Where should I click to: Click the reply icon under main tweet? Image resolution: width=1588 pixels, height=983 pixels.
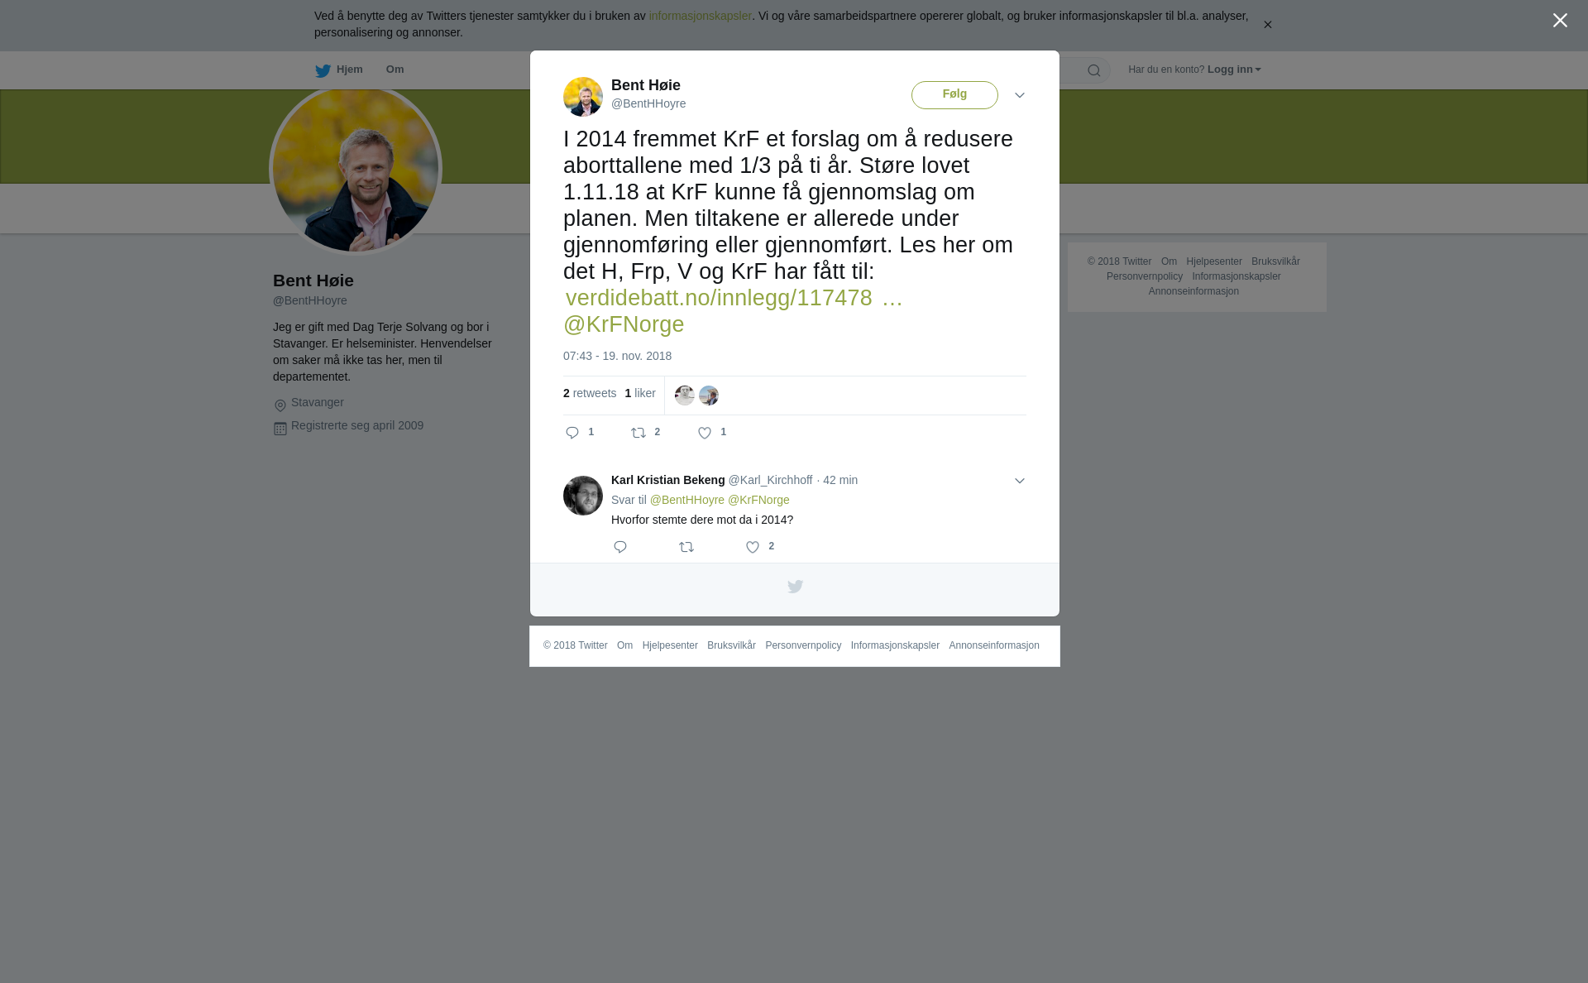point(572,433)
